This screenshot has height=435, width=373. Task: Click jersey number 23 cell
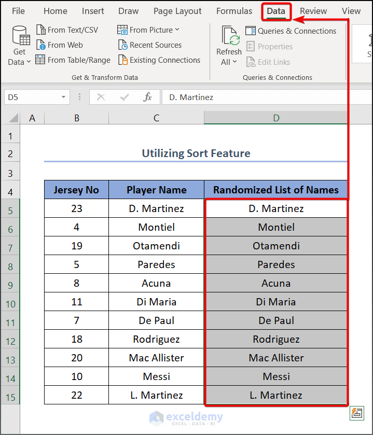click(x=76, y=208)
